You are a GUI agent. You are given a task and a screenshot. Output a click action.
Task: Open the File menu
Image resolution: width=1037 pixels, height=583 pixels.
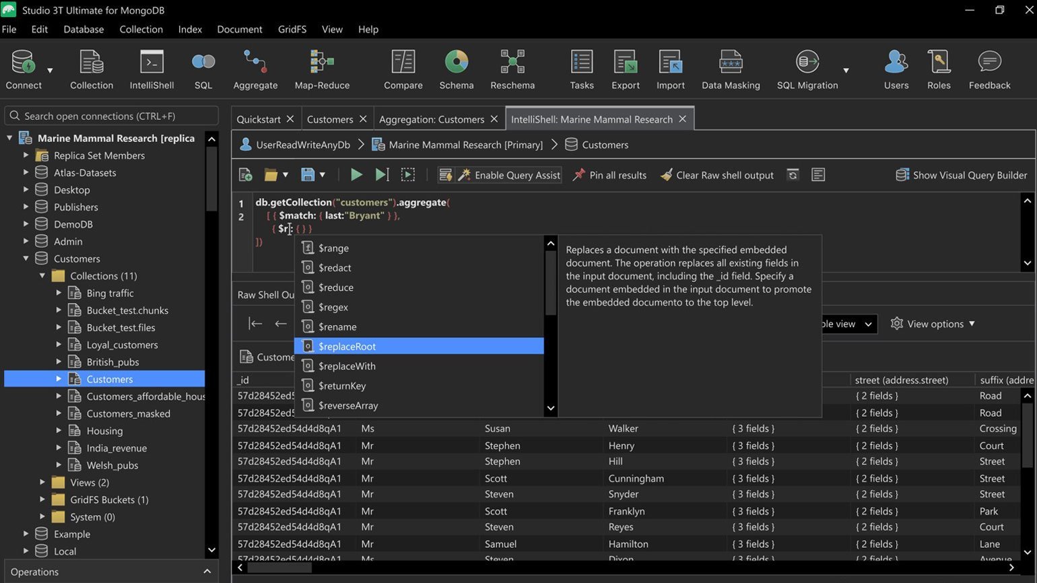[x=9, y=29]
